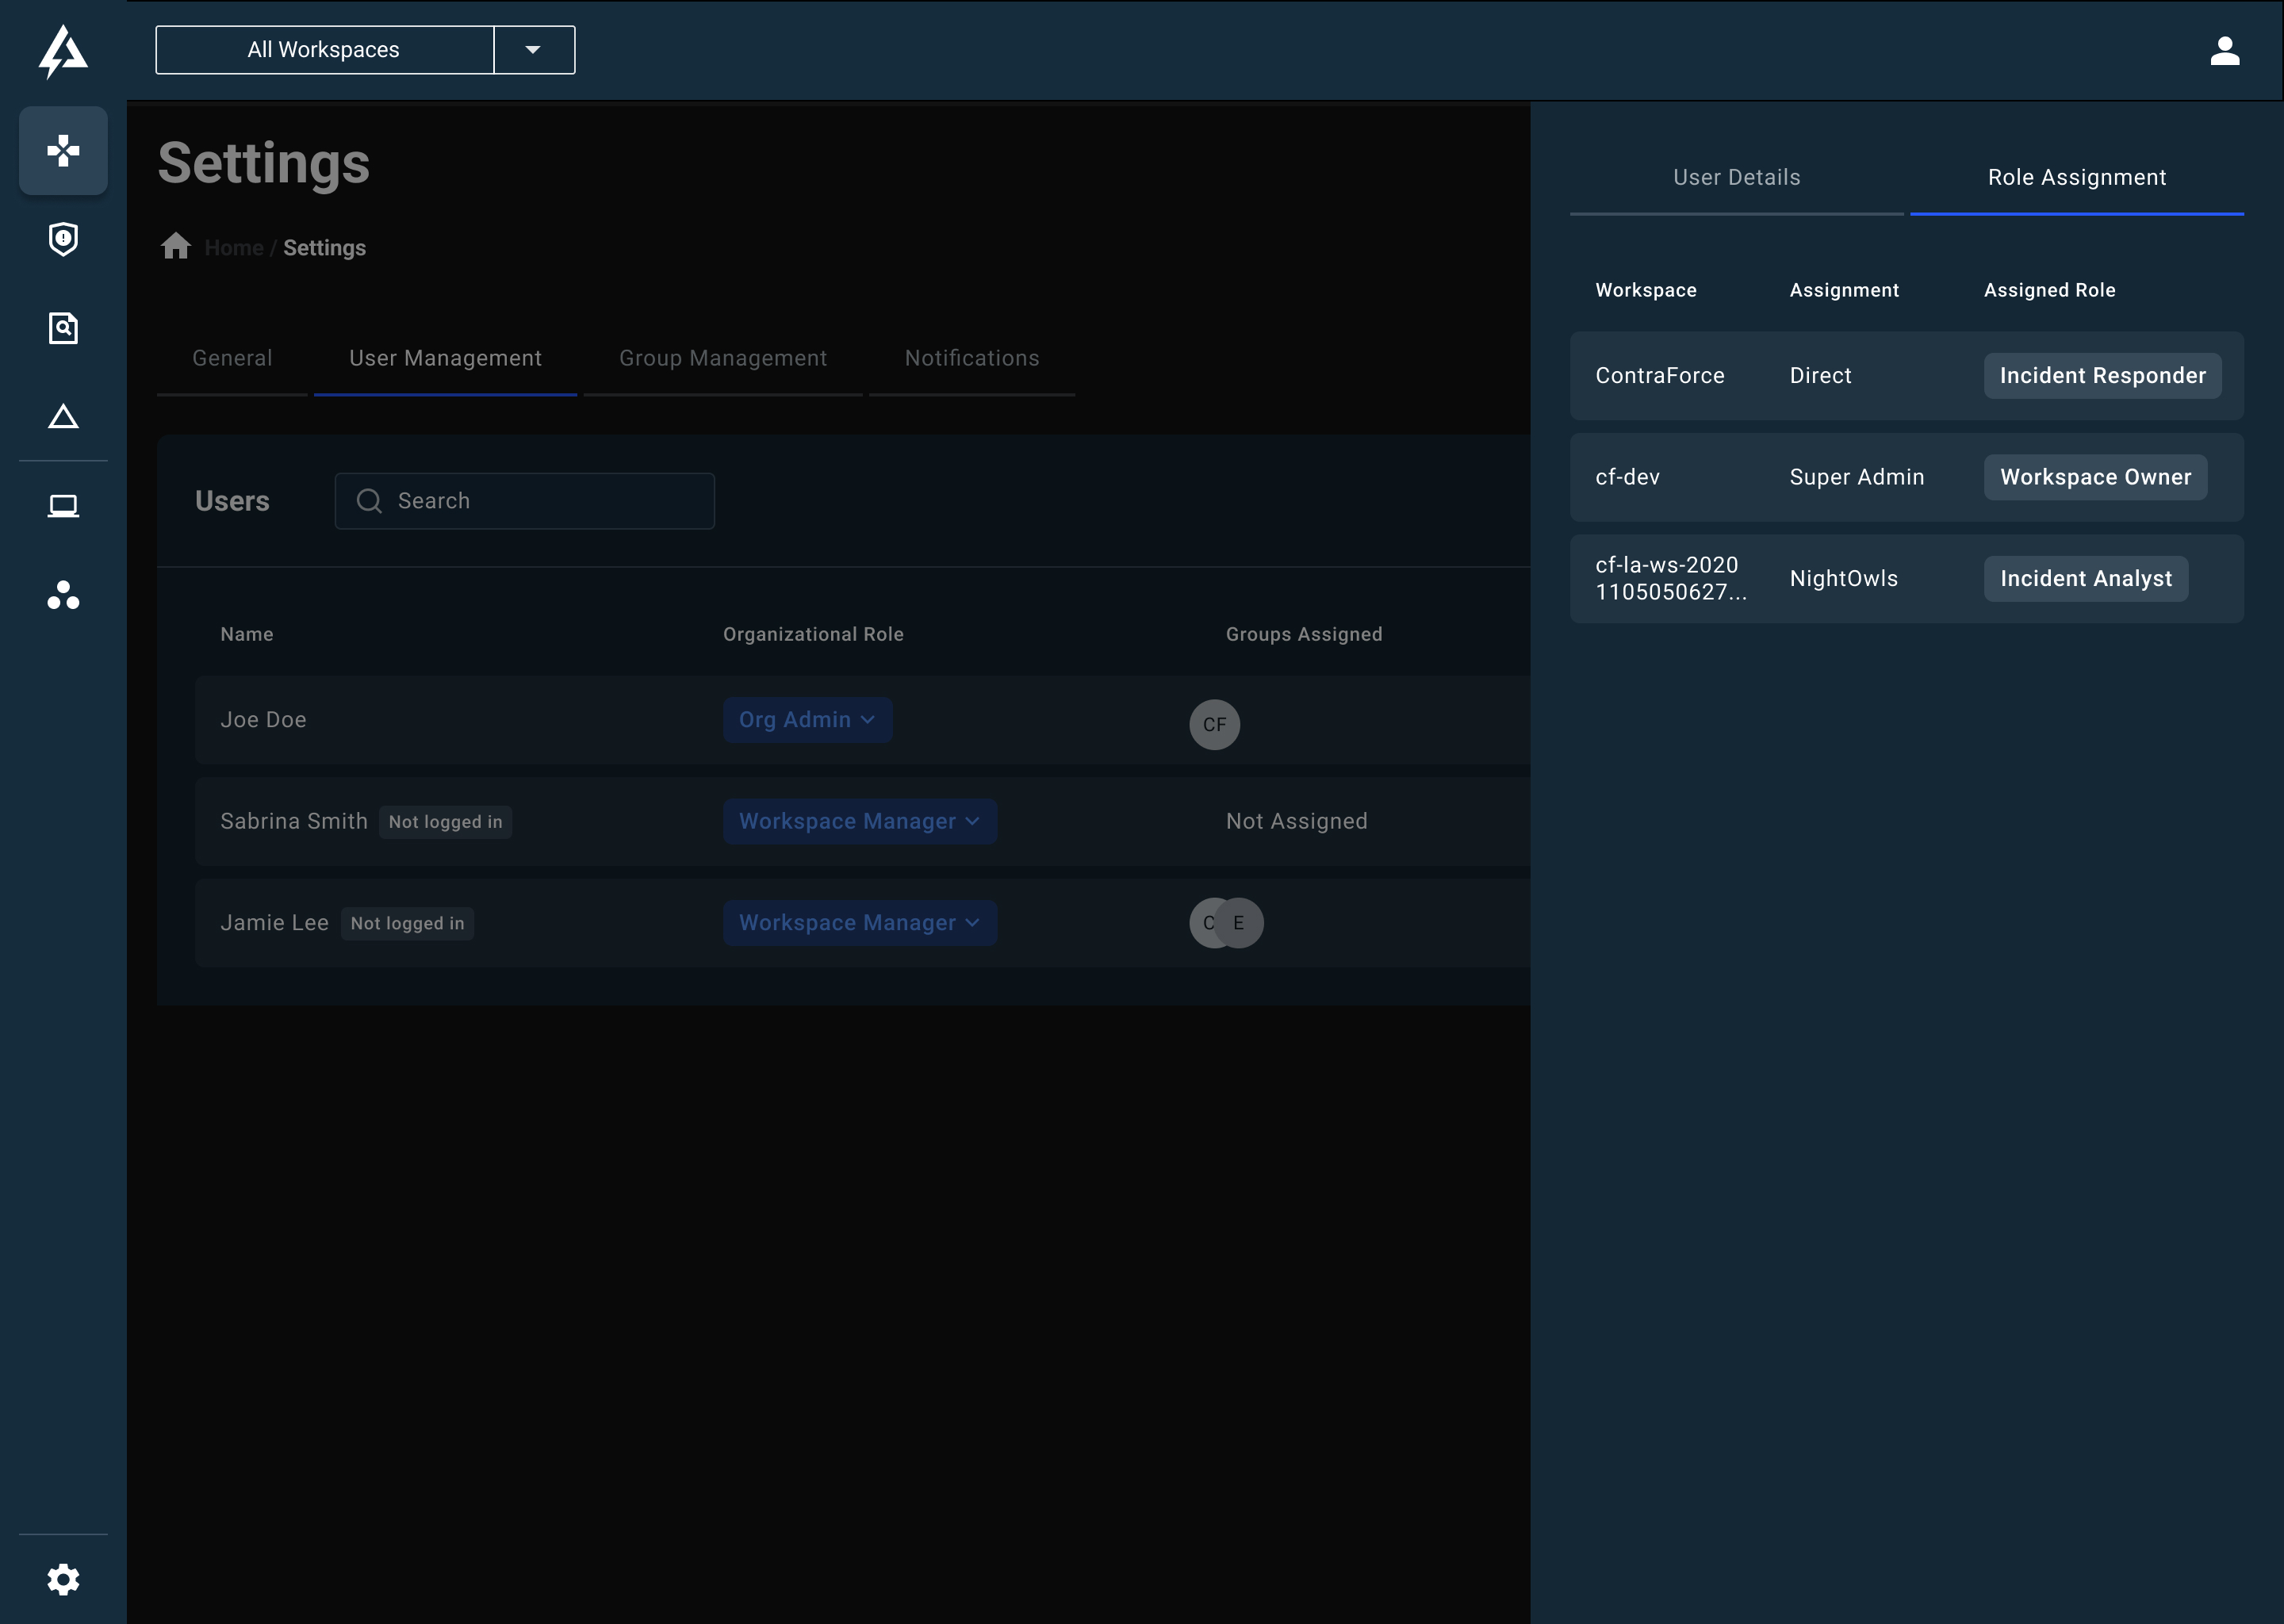Open the document search hunt icon
Image resolution: width=2284 pixels, height=1624 pixels.
[x=63, y=328]
